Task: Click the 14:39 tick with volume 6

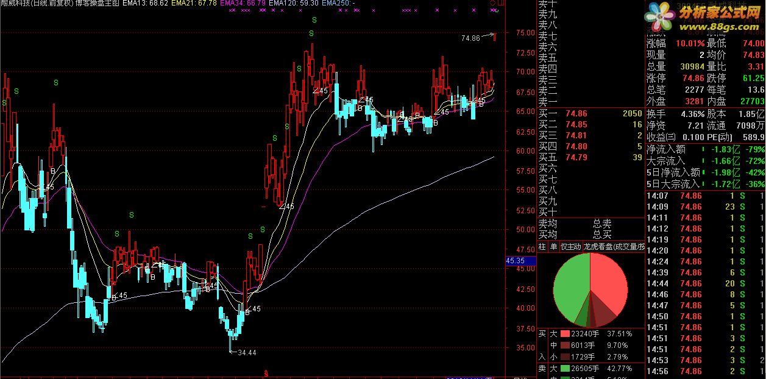Action: (706, 272)
